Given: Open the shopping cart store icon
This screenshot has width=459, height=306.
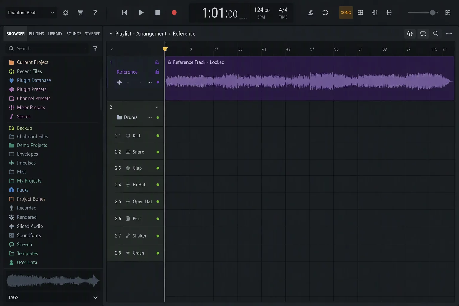Looking at the screenshot, I should tap(80, 13).
